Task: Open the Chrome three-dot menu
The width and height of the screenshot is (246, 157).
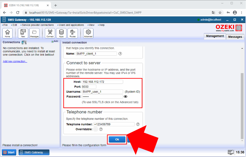Action: tap(241, 13)
